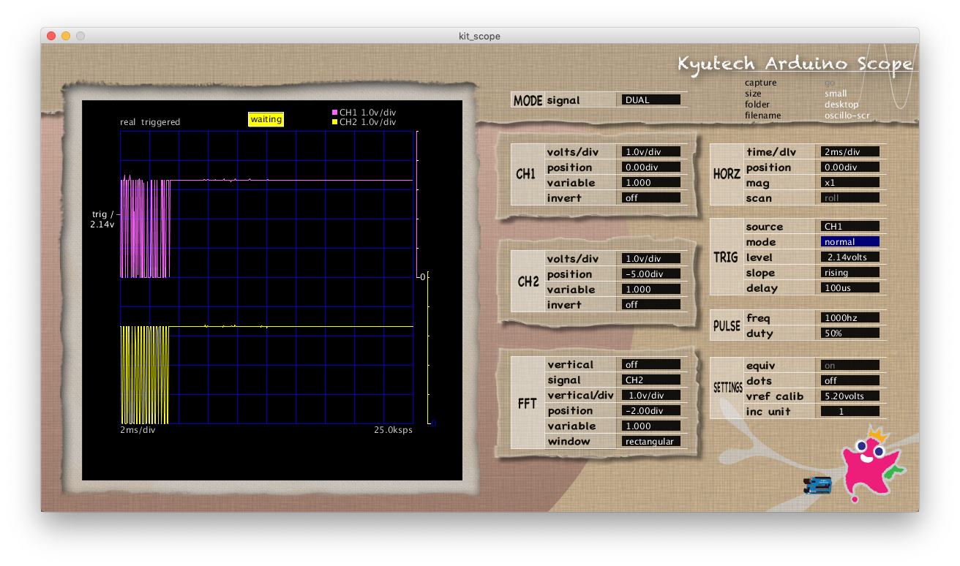Viewport: 960px width, 566px height.
Task: Change MODE signal value DUAL
Action: (x=651, y=100)
